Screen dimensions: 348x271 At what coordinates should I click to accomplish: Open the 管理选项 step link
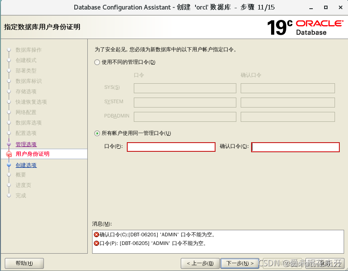[x=26, y=144]
